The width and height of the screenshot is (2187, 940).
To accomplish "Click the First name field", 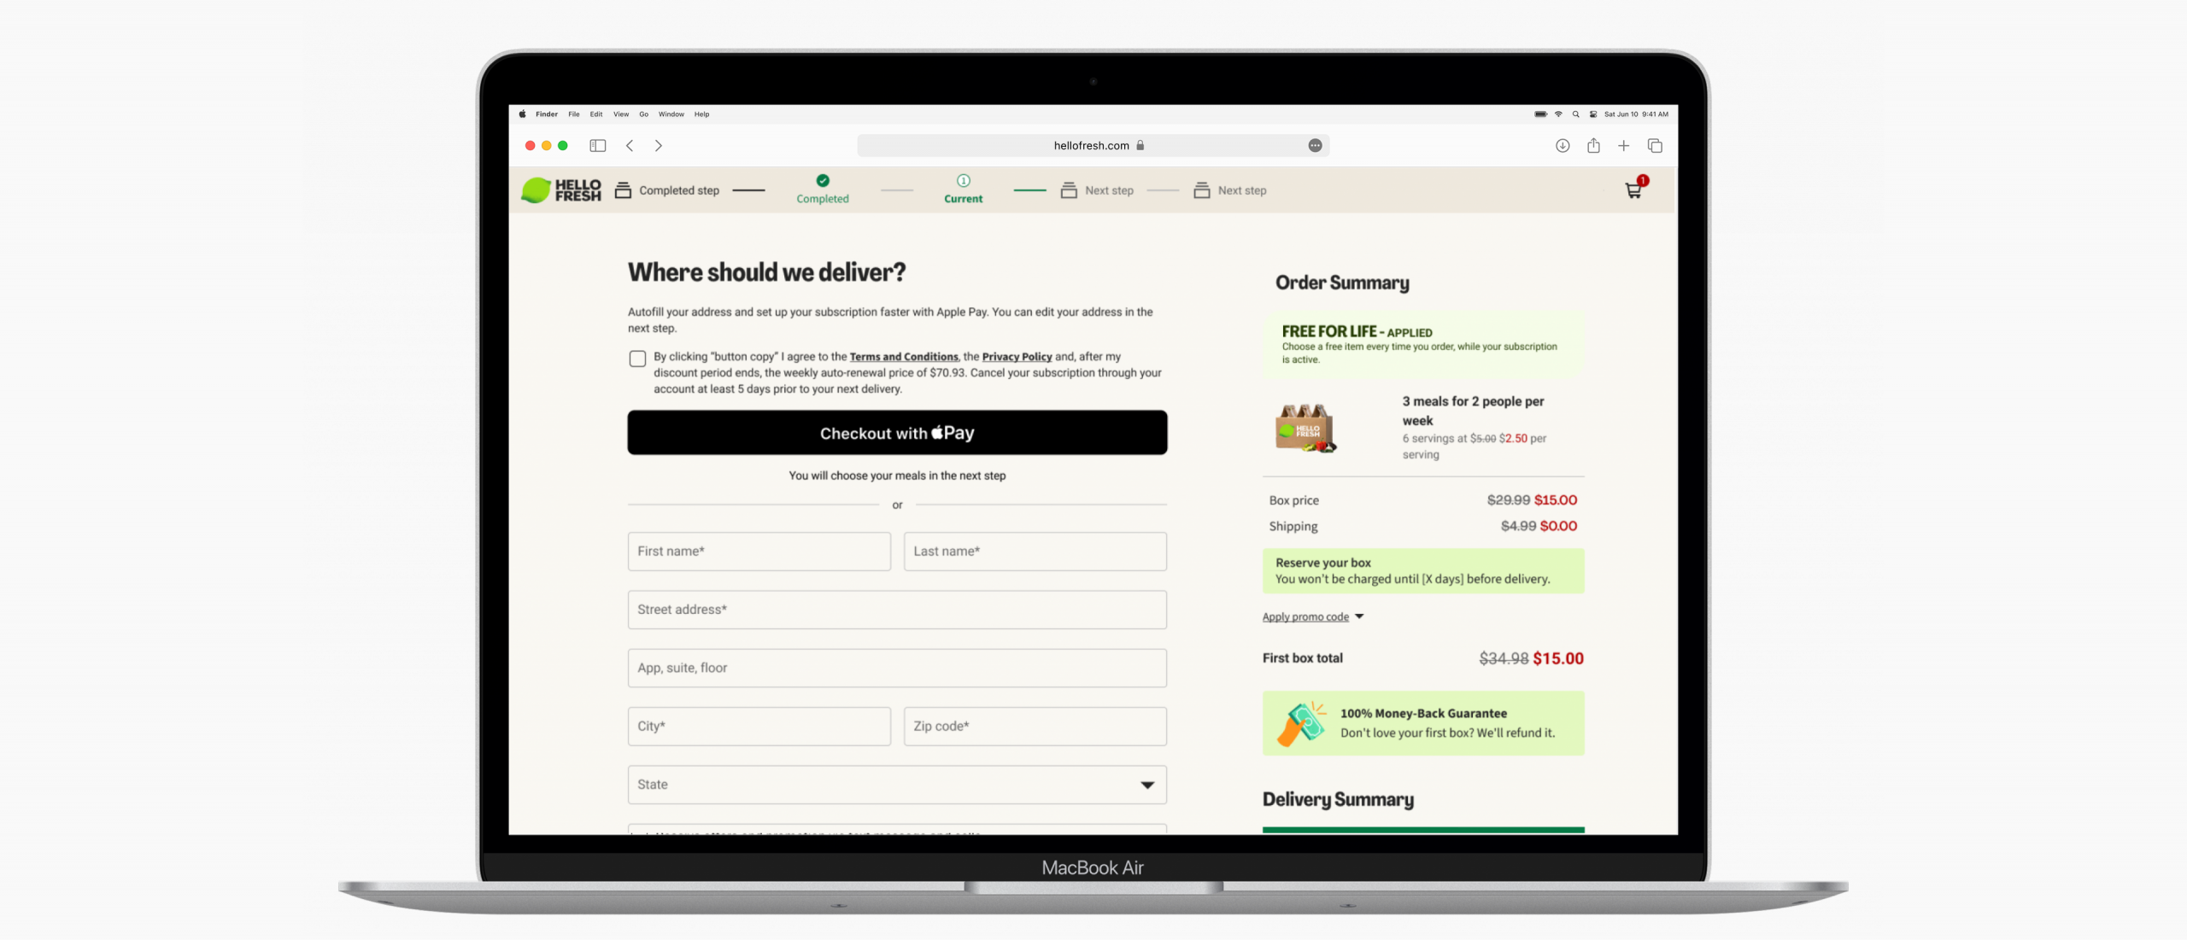I will click(x=759, y=552).
